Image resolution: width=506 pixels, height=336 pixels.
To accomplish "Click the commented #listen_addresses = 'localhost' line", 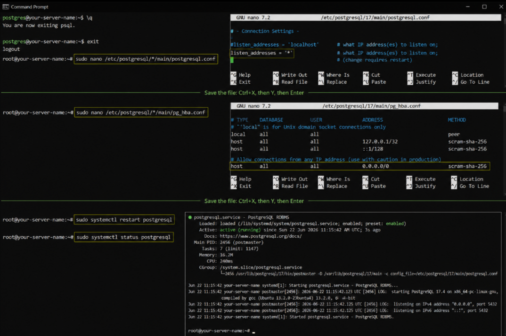I will pos(274,45).
